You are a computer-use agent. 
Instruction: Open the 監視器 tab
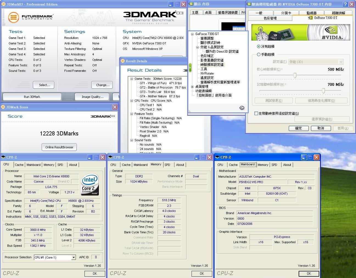[312, 13]
